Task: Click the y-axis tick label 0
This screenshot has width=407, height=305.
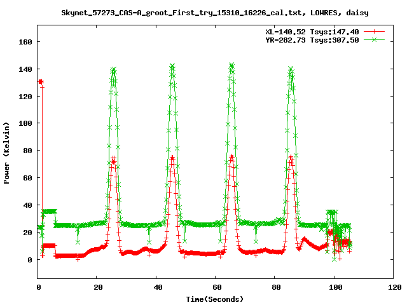Action: click(x=30, y=260)
